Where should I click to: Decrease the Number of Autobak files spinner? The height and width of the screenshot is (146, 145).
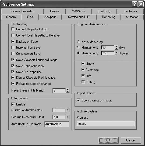(x=68, y=111)
